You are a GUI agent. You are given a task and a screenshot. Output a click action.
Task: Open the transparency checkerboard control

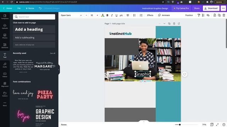coord(203,15)
